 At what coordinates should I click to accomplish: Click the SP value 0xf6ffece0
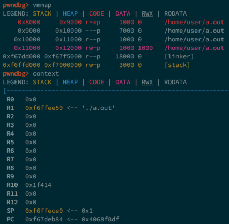pyautogui.click(x=44, y=211)
